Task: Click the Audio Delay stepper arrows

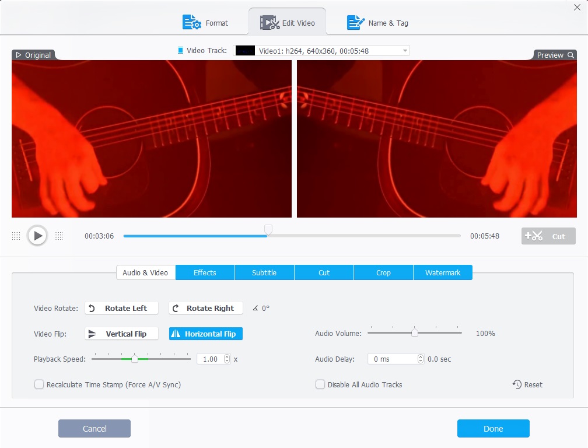Action: [421, 359]
